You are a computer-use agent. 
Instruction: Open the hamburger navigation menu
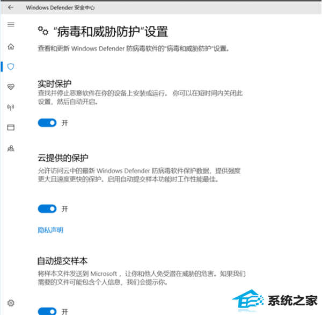coord(11,25)
